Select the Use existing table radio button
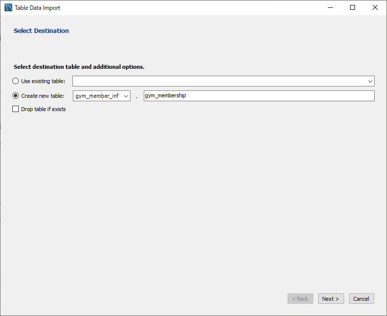Screen dimensions: 387x316 point(16,81)
